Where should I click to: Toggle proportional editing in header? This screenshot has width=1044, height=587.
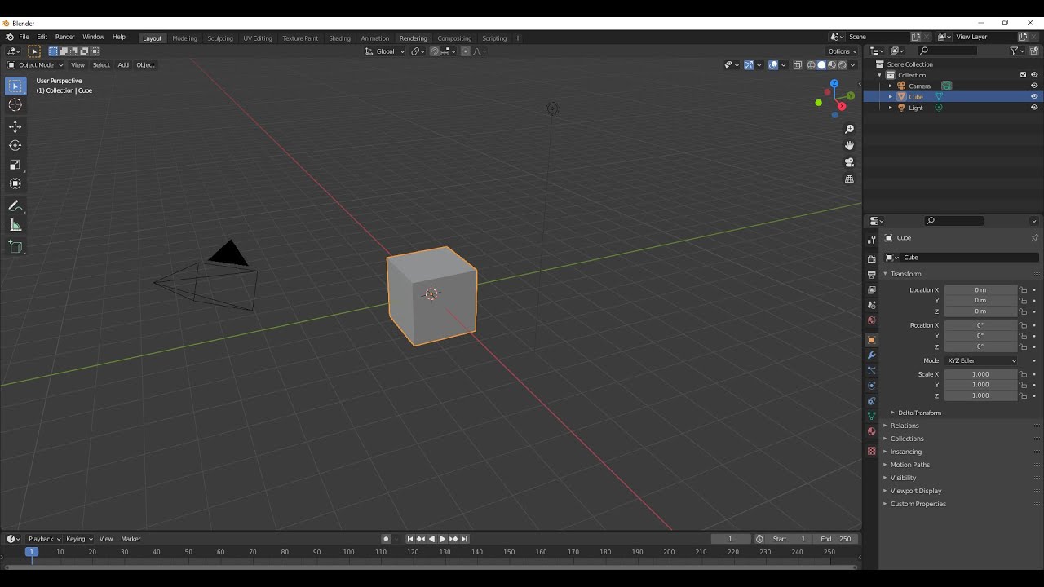pos(466,51)
